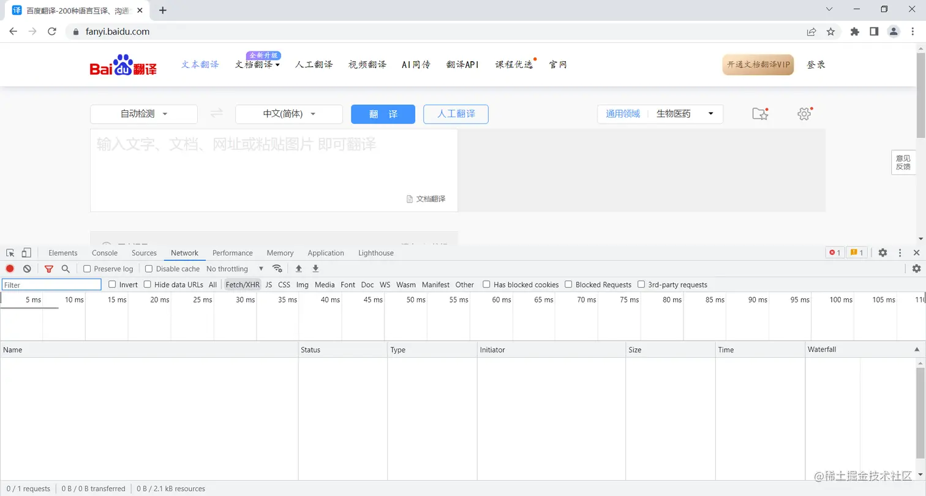Check Has blocked cookies
Screen dimensions: 926x496
486,284
